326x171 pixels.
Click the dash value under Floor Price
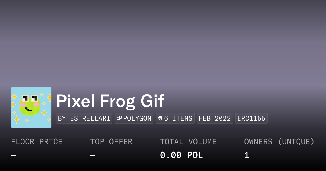pos(14,156)
